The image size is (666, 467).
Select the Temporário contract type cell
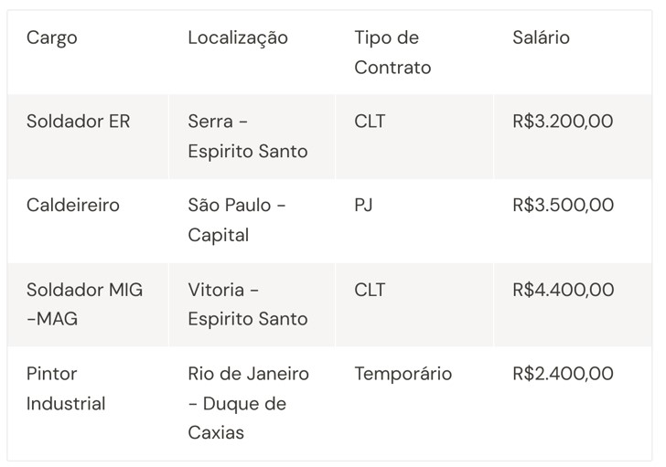coord(403,374)
